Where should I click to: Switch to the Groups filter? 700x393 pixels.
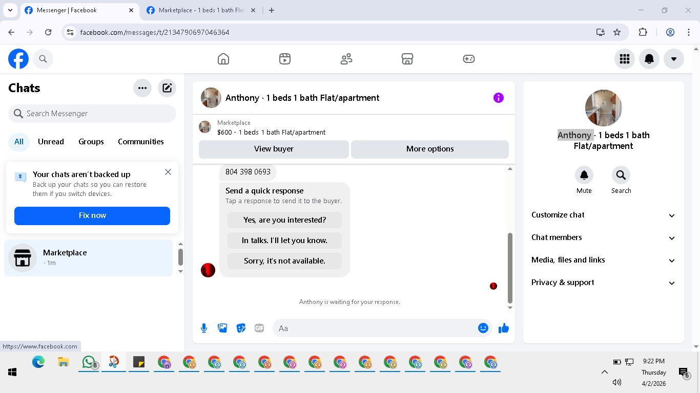click(x=91, y=142)
